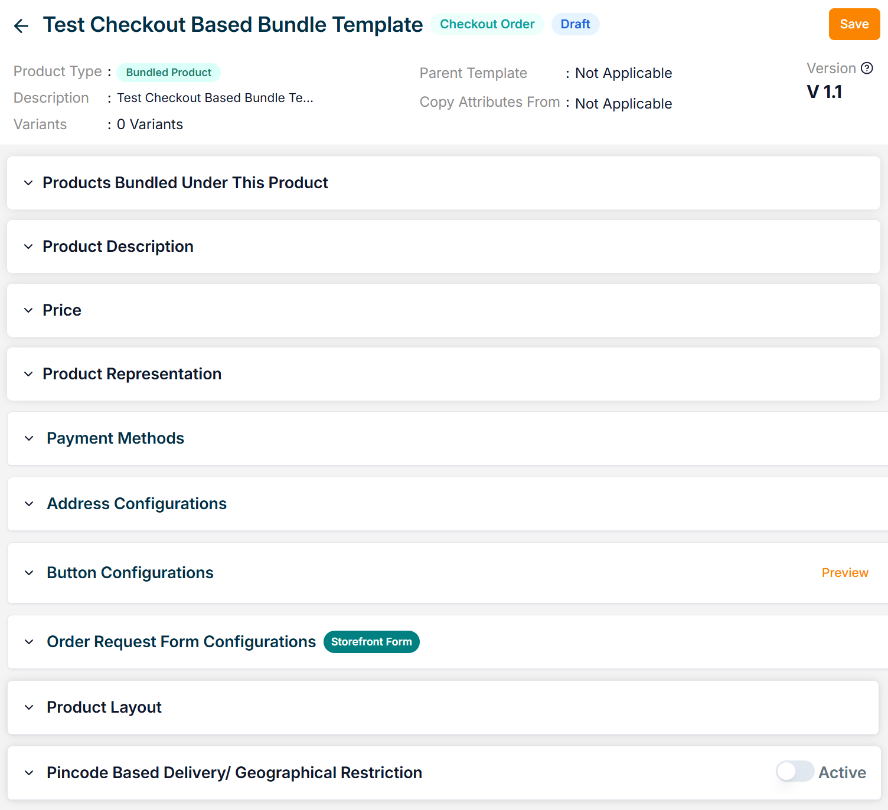Expand the Payment Methods section

click(x=29, y=438)
